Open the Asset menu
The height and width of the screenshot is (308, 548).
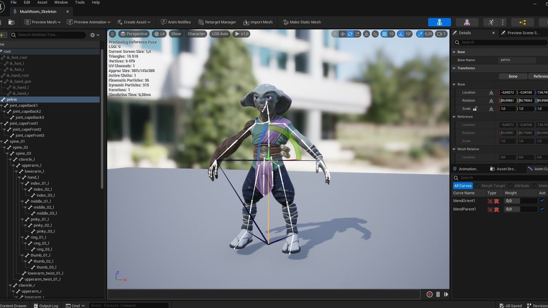tap(42, 2)
